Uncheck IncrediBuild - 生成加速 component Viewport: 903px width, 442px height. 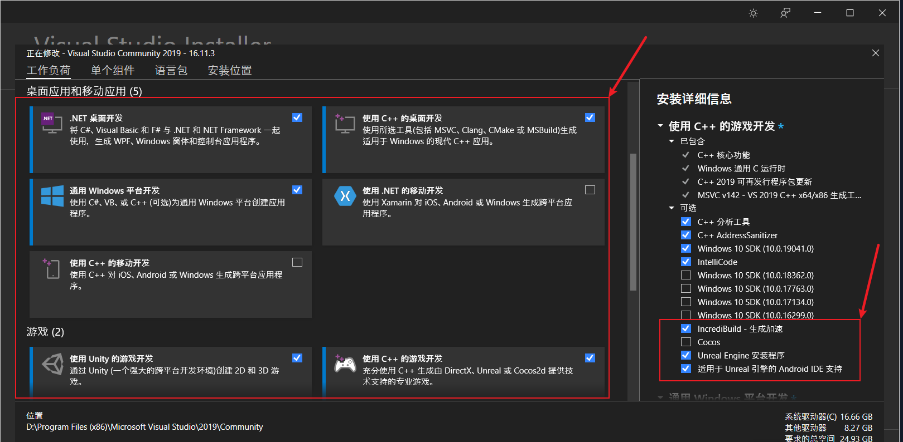(x=686, y=328)
